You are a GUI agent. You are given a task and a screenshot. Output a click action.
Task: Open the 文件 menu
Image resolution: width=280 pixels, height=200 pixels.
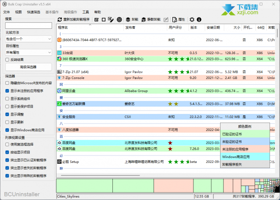(x=7, y=12)
